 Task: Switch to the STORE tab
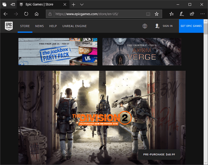coord(25,26)
